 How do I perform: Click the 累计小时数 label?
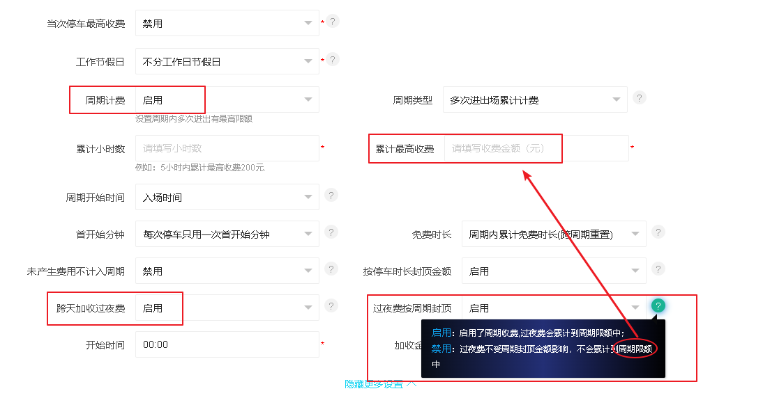pos(100,149)
